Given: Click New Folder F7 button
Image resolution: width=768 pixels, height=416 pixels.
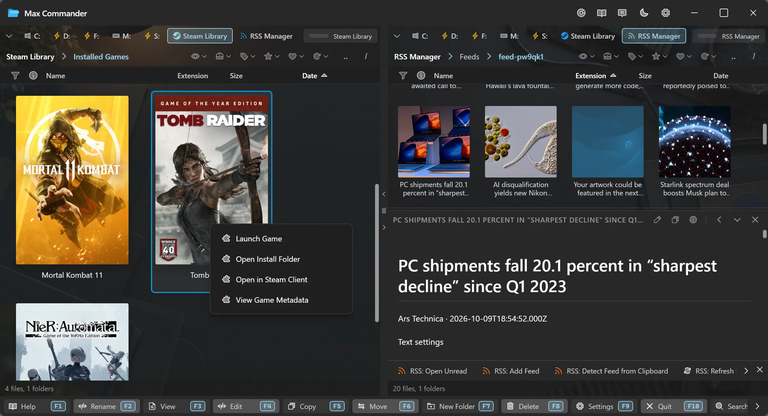Looking at the screenshot, I should (x=460, y=406).
